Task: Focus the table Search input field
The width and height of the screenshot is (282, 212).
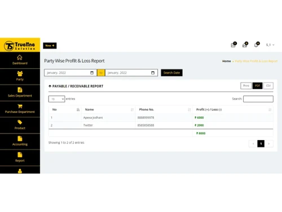Action: tap(258, 99)
